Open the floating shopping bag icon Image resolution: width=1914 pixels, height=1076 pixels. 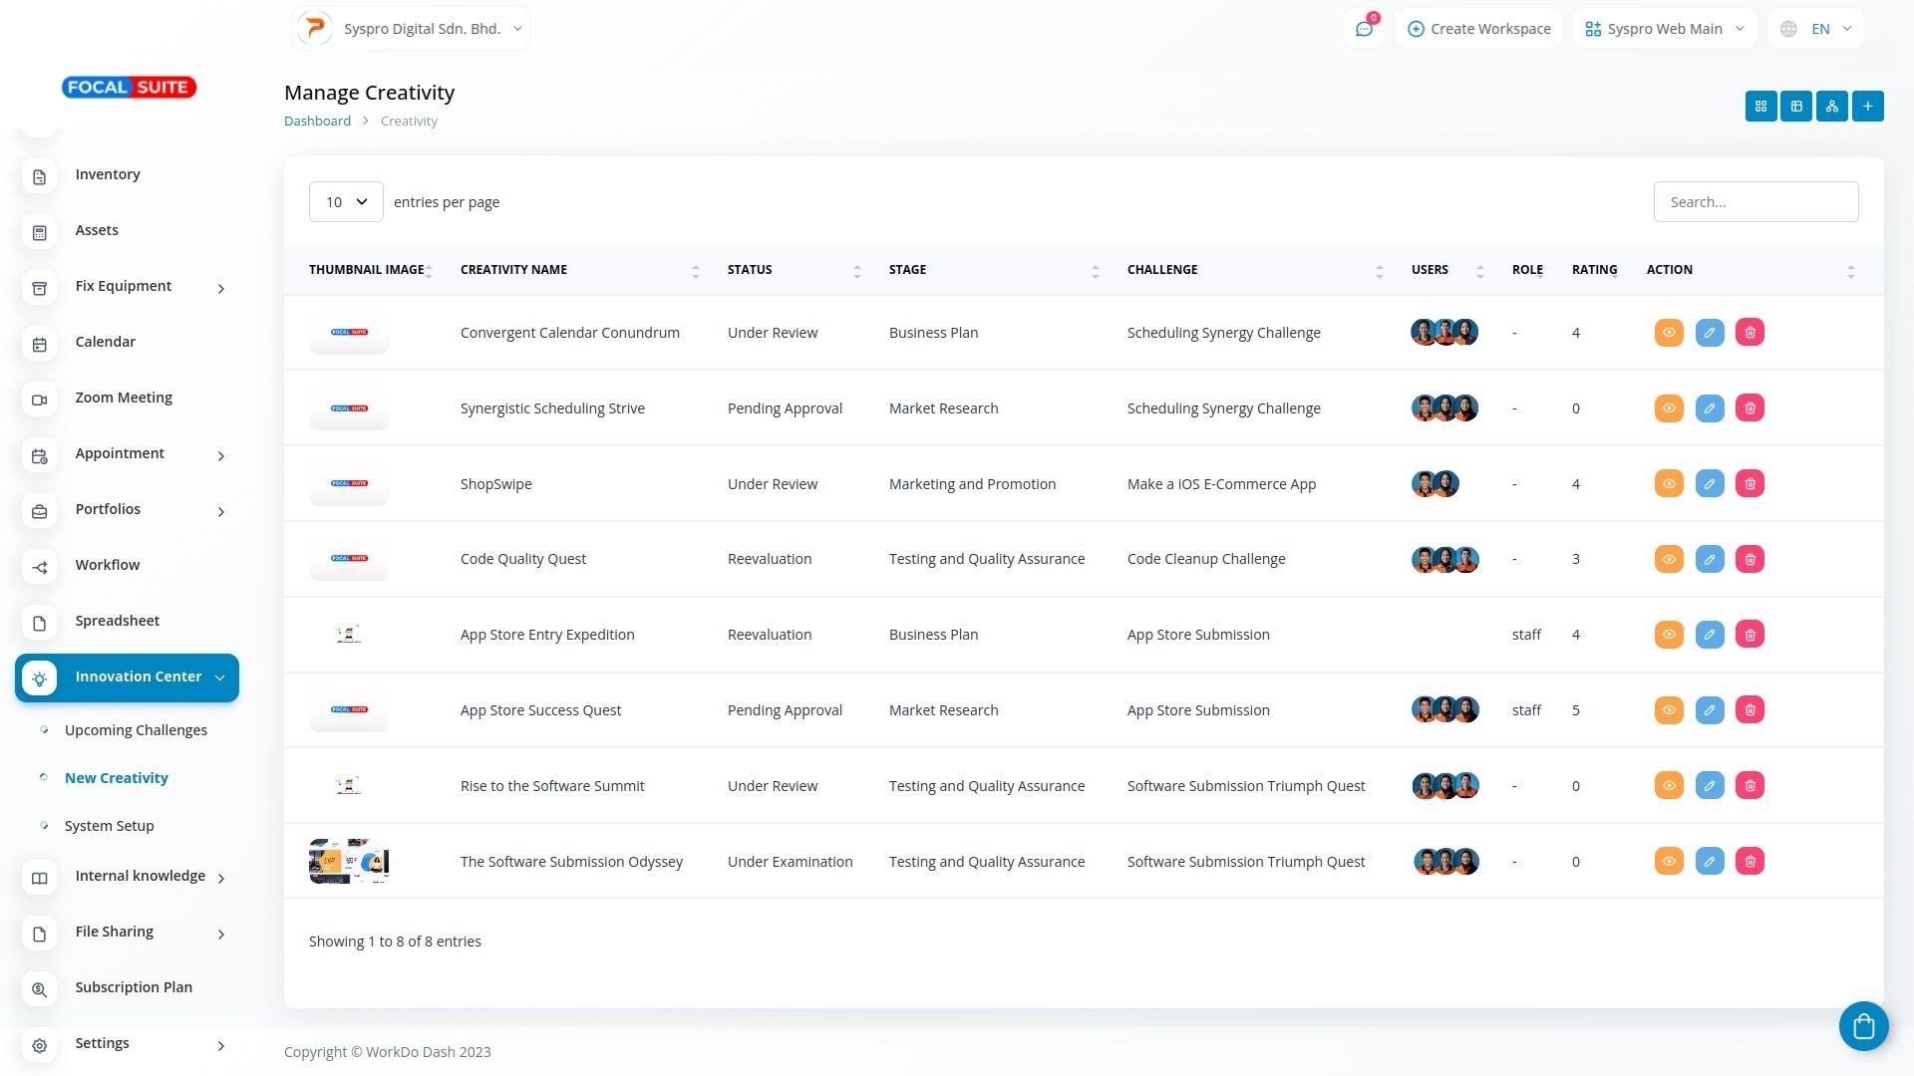1863,1025
